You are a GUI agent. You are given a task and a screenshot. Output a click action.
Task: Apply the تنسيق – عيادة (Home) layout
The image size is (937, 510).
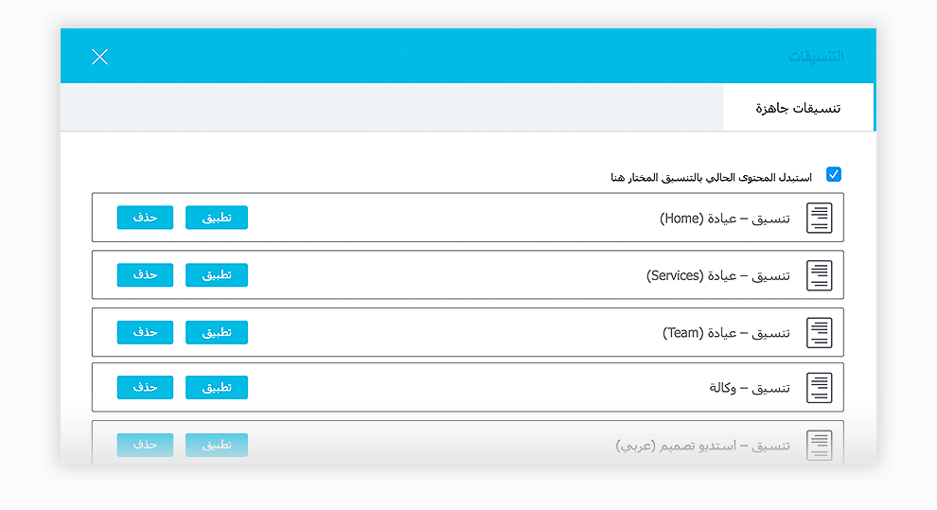tap(216, 218)
